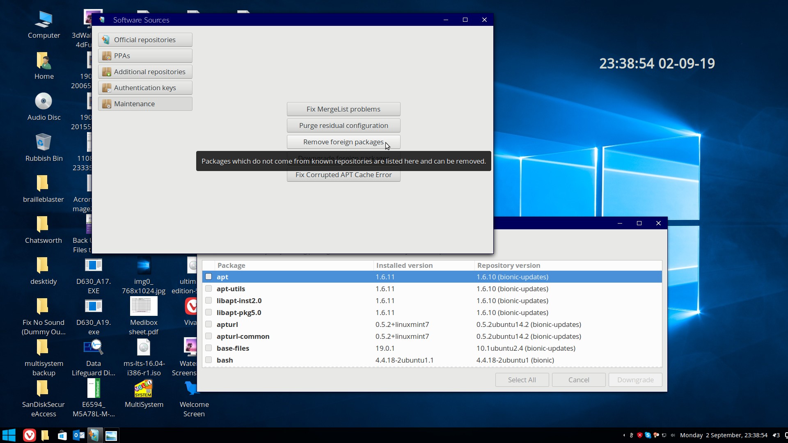The width and height of the screenshot is (788, 443).
Task: Switch to PPAs section
Action: click(x=145, y=56)
